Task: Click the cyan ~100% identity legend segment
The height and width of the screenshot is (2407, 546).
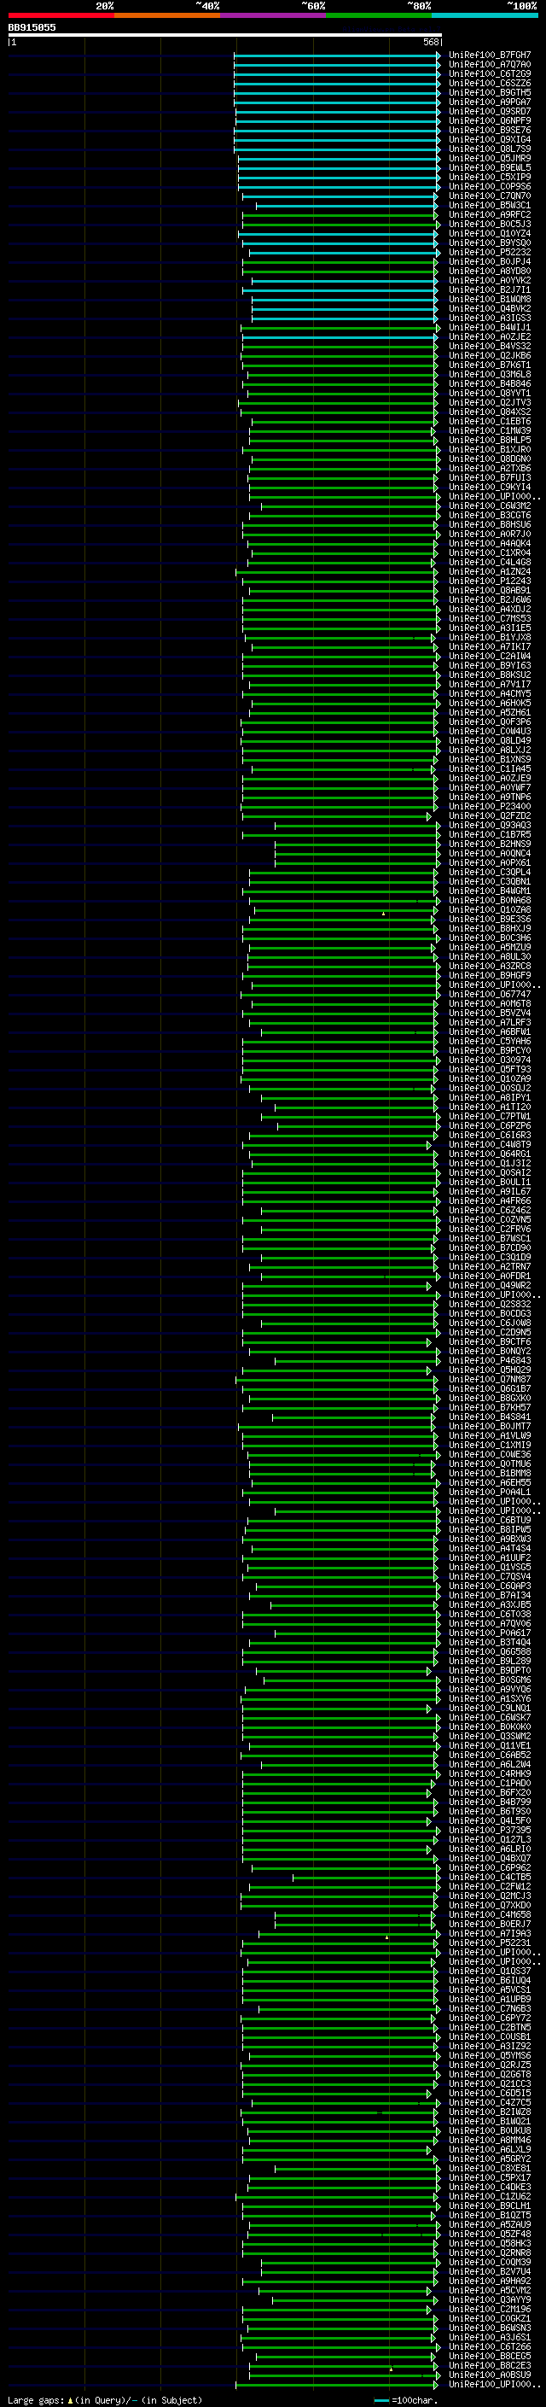Action: [485, 15]
